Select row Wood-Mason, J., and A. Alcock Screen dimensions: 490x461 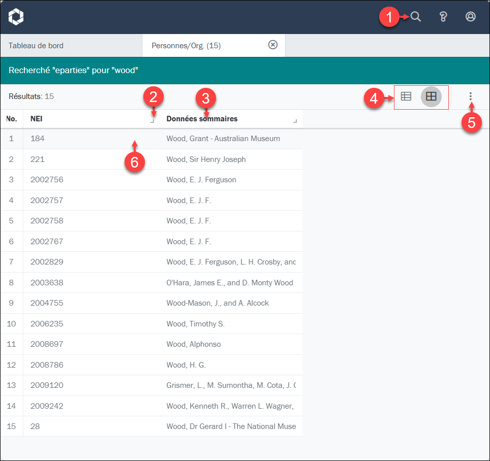[x=151, y=303]
